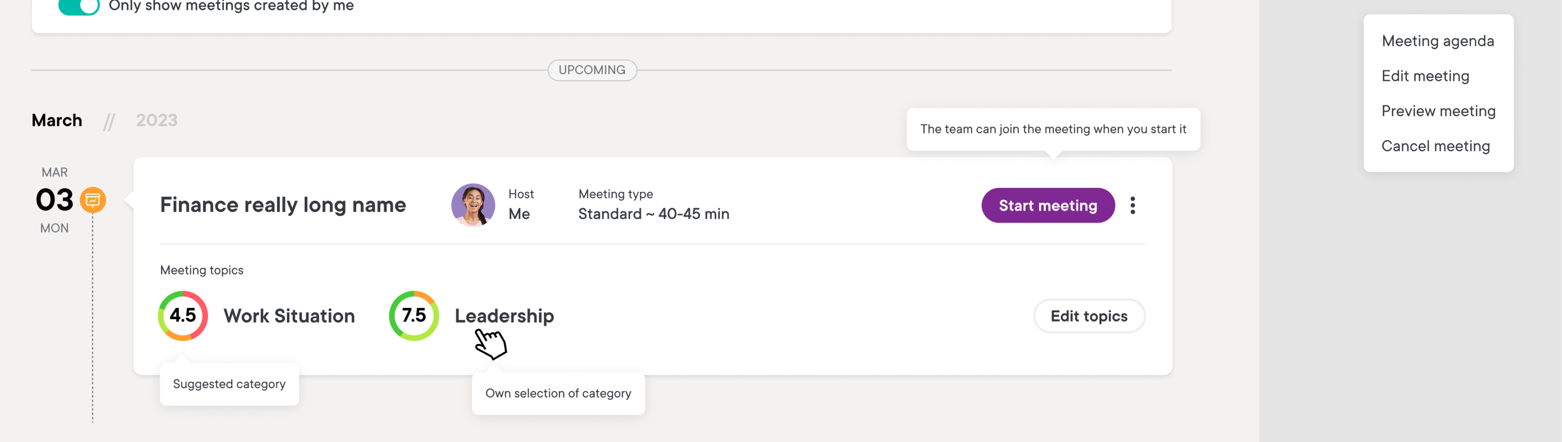1562x442 pixels.
Task: Click the Leadership topic label
Action: [505, 316]
